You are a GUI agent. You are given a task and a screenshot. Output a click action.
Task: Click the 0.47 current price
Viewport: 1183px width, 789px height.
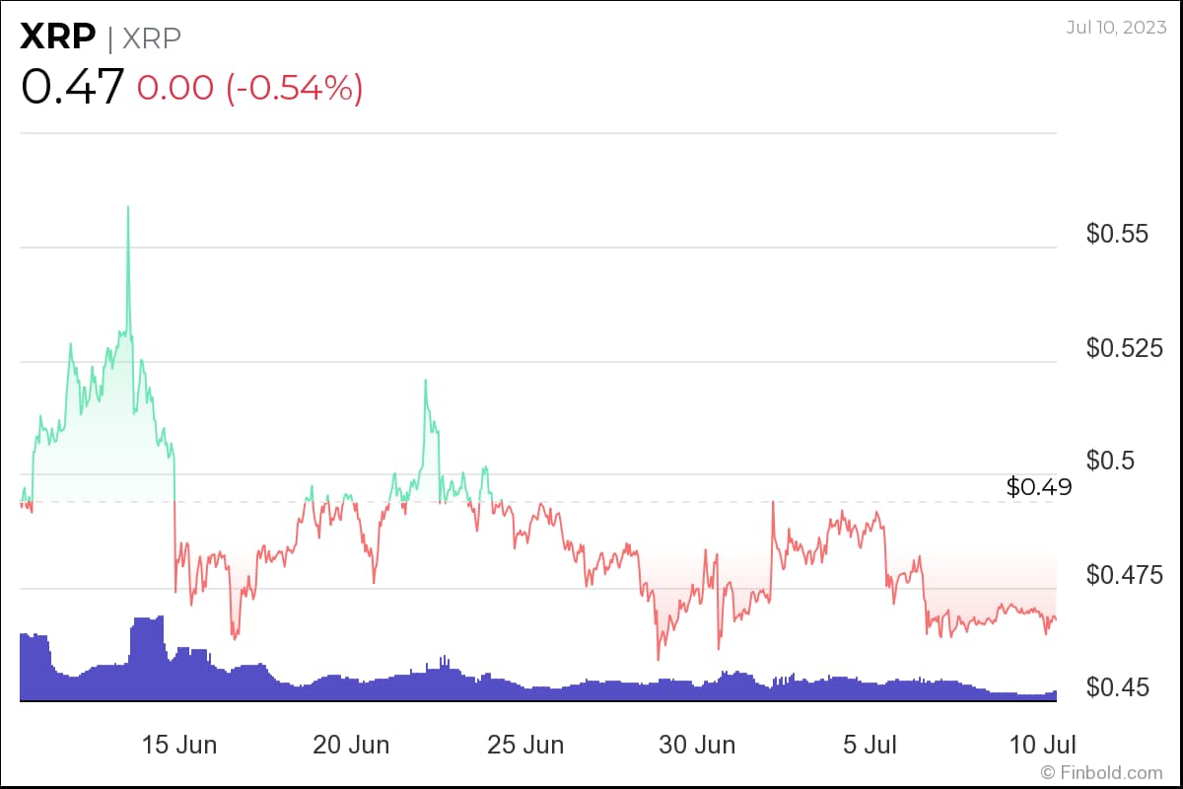(72, 87)
